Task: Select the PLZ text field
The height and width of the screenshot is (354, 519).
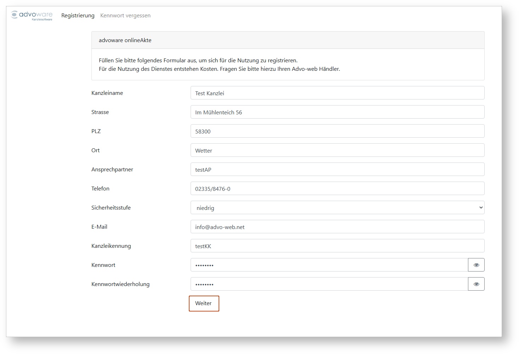Action: [337, 131]
